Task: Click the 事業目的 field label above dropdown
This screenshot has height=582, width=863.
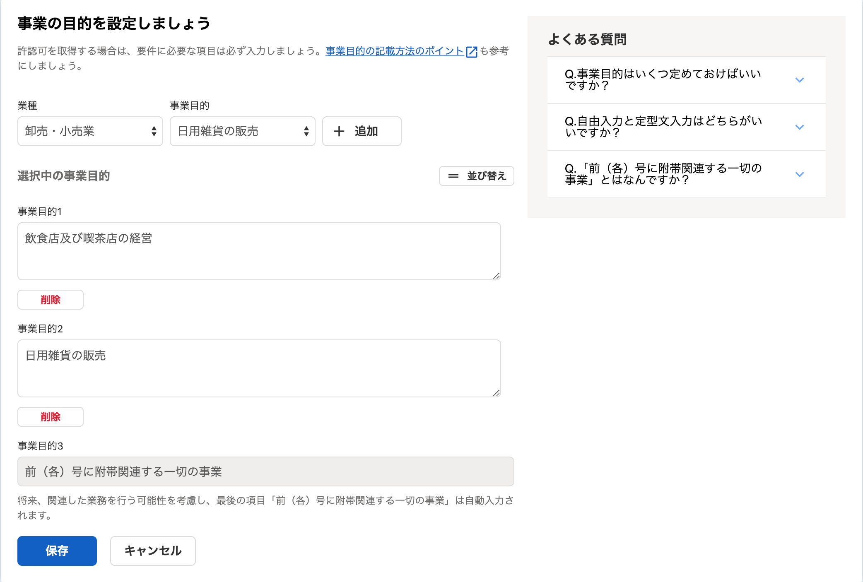Action: coord(190,106)
